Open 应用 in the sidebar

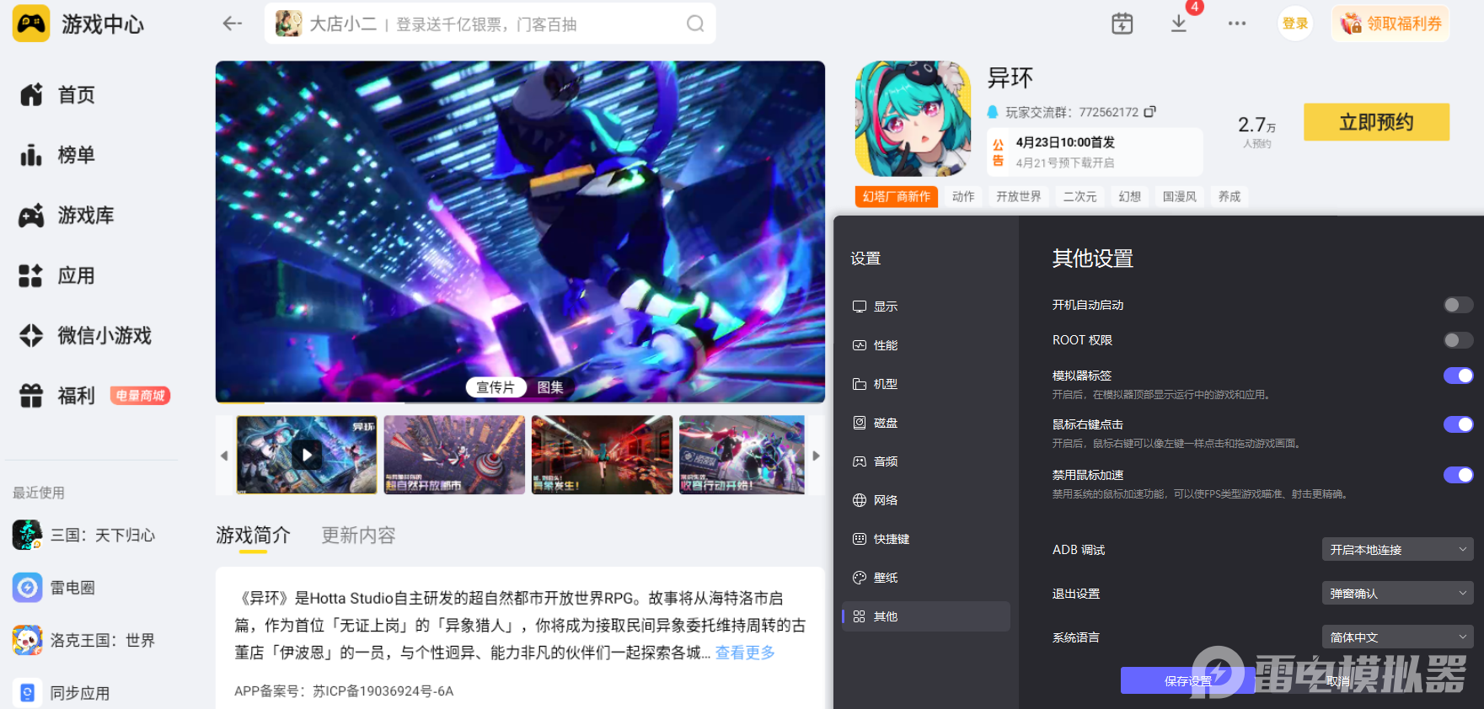(57, 275)
